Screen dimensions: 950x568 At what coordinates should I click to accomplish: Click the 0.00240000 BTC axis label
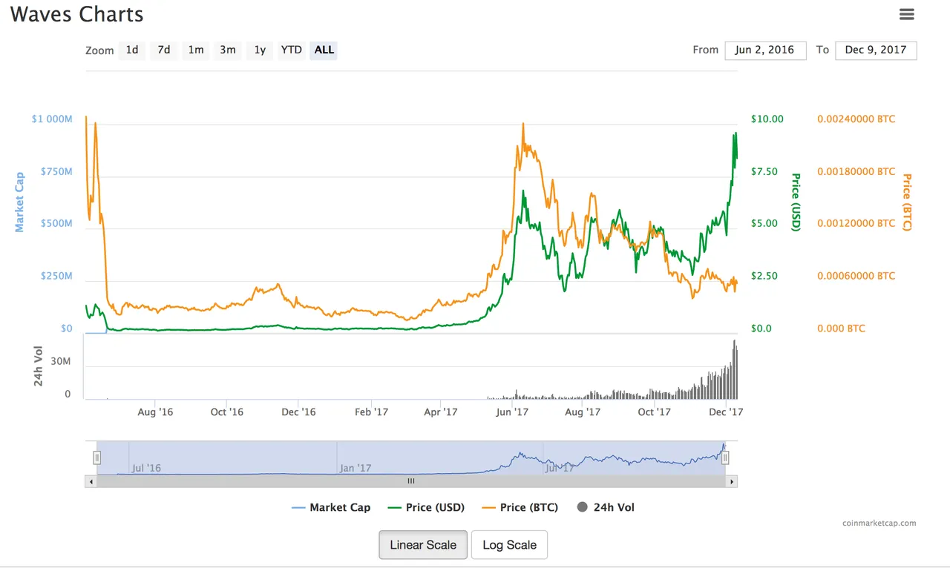[856, 119]
